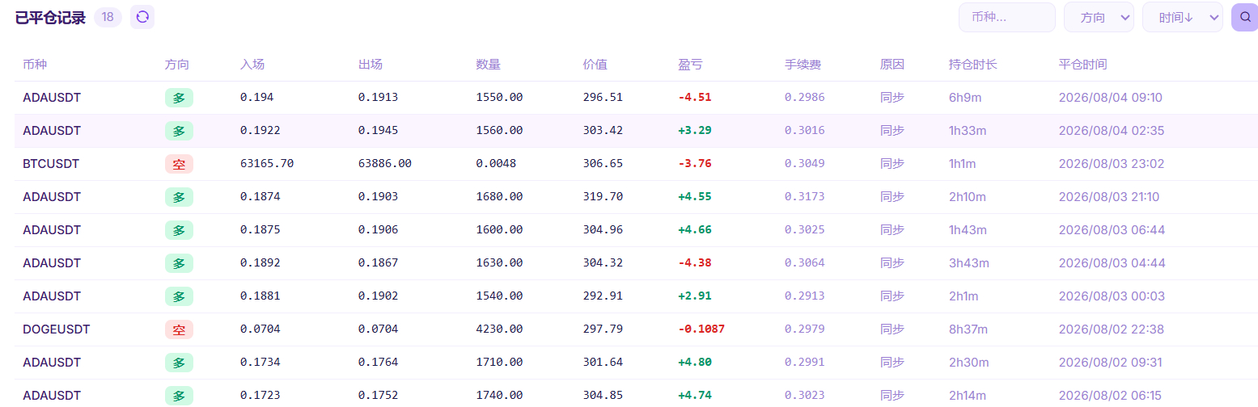
Task: Click the 18 record count badge
Action: click(108, 17)
